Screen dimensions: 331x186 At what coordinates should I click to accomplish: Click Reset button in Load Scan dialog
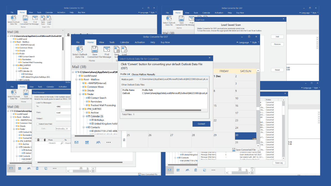[x=277, y=70]
